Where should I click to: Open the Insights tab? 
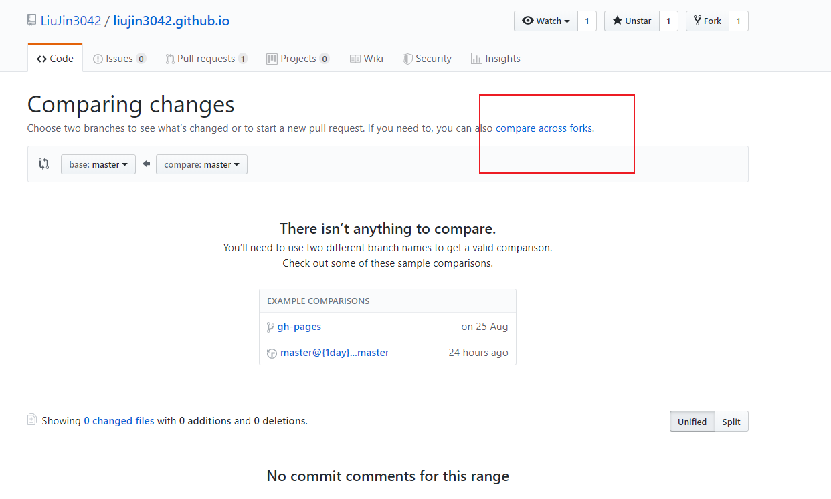pos(496,59)
